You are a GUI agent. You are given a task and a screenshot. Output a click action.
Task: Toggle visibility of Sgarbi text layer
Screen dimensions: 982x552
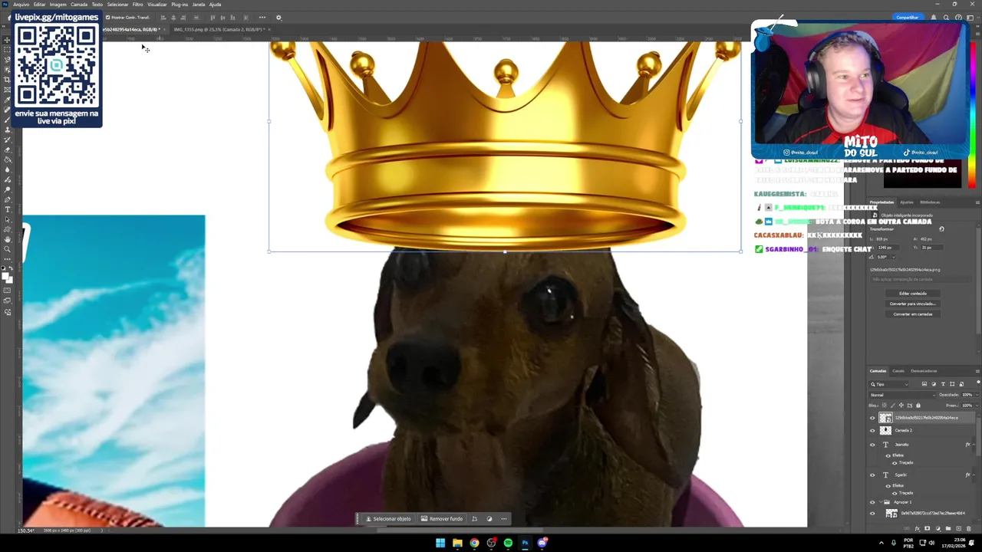[x=872, y=475]
